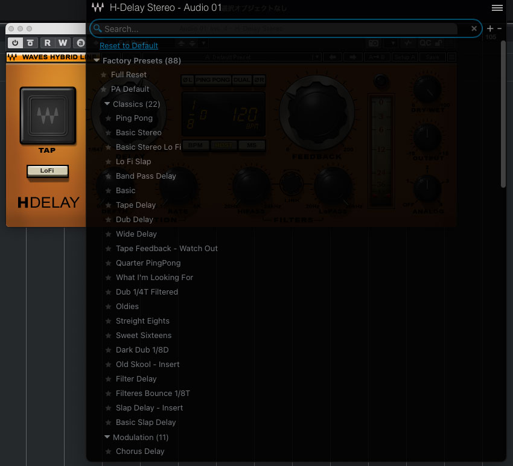Load the Dark Dub 1/8D preset
This screenshot has width=513, height=466.
coord(142,350)
